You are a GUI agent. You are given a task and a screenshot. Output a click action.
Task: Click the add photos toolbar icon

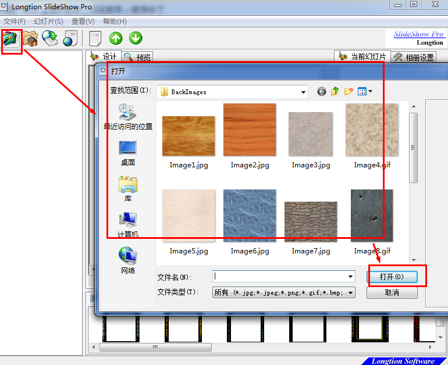coord(10,38)
